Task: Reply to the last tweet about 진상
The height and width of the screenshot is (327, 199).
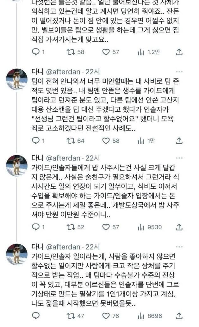Action: click(36, 316)
